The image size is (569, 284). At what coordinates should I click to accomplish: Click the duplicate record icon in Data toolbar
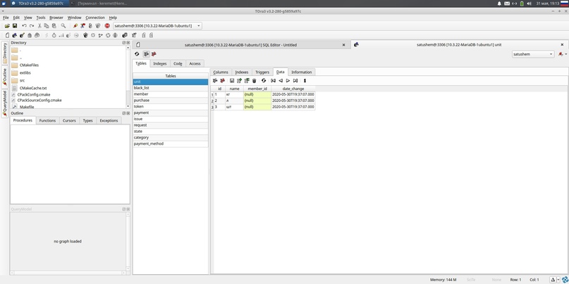pyautogui.click(x=247, y=81)
